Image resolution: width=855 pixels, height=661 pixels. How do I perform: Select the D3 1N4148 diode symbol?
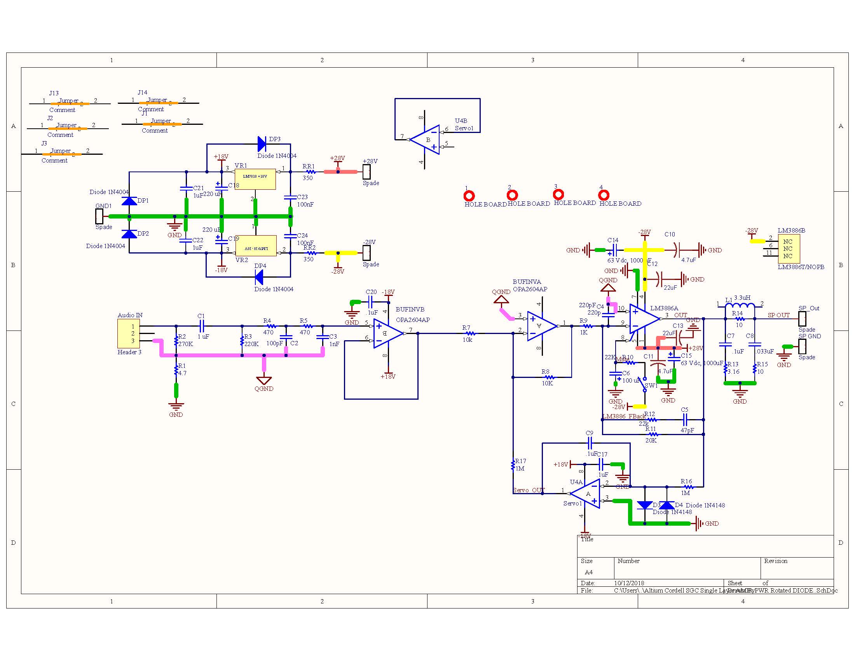point(644,505)
